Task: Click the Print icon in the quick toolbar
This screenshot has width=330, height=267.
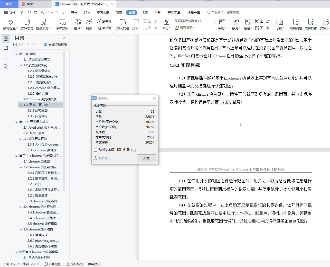Action: coord(35,13)
